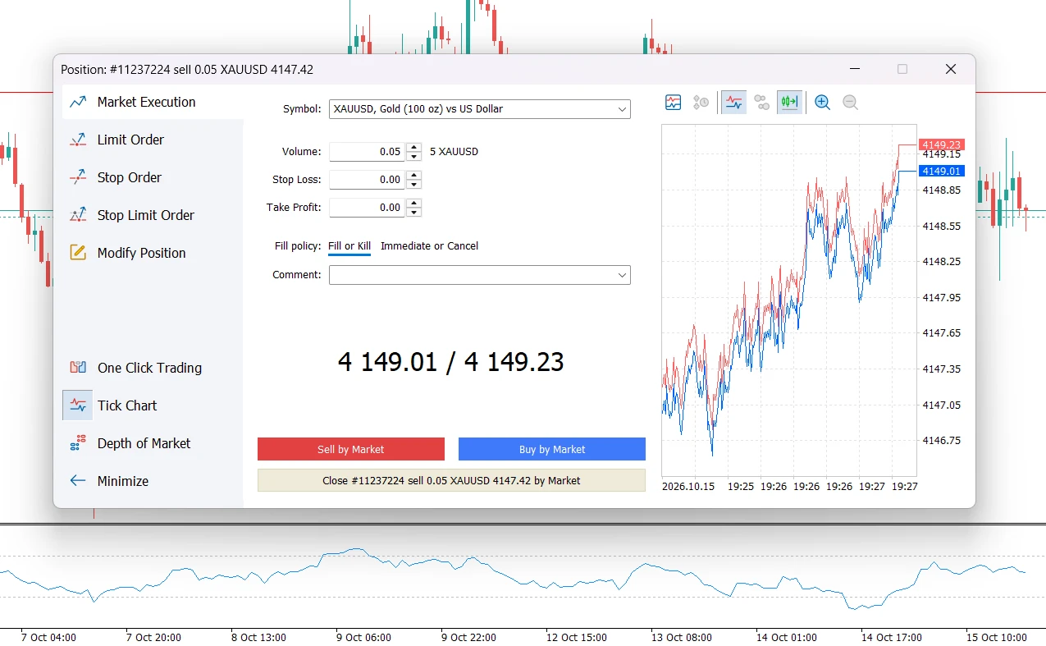The height and width of the screenshot is (646, 1046).
Task: Toggle the bid/ask tick lines toolbar icon
Action: (733, 103)
